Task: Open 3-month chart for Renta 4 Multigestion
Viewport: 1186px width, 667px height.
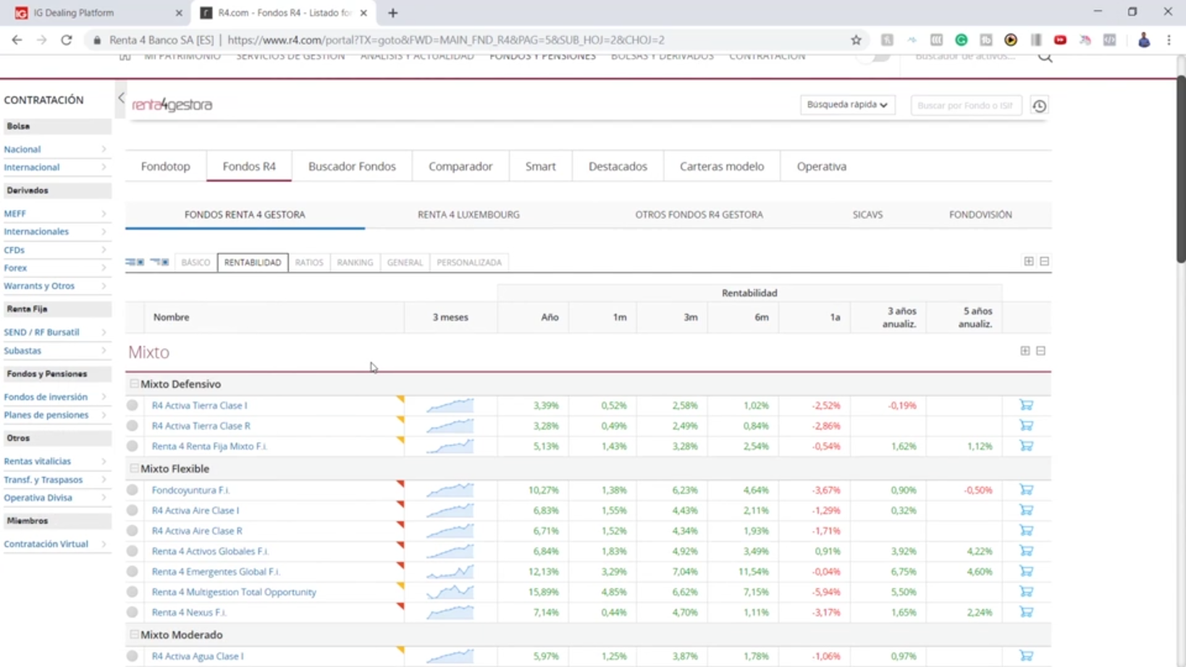Action: pos(450,592)
